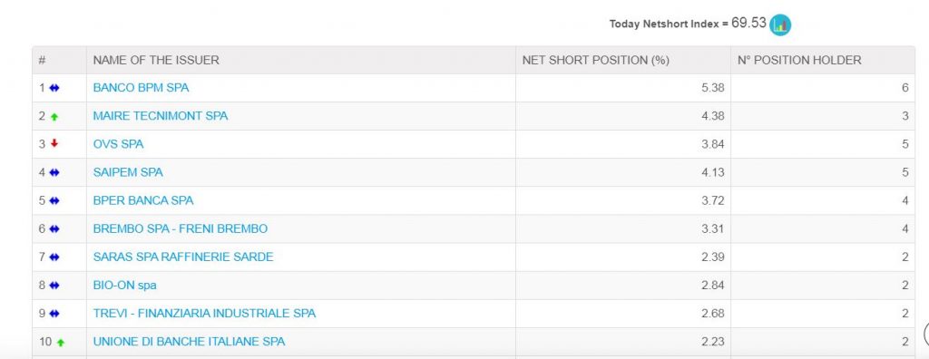
Task: Click the green up arrow beside rank 10
Action: [60, 343]
